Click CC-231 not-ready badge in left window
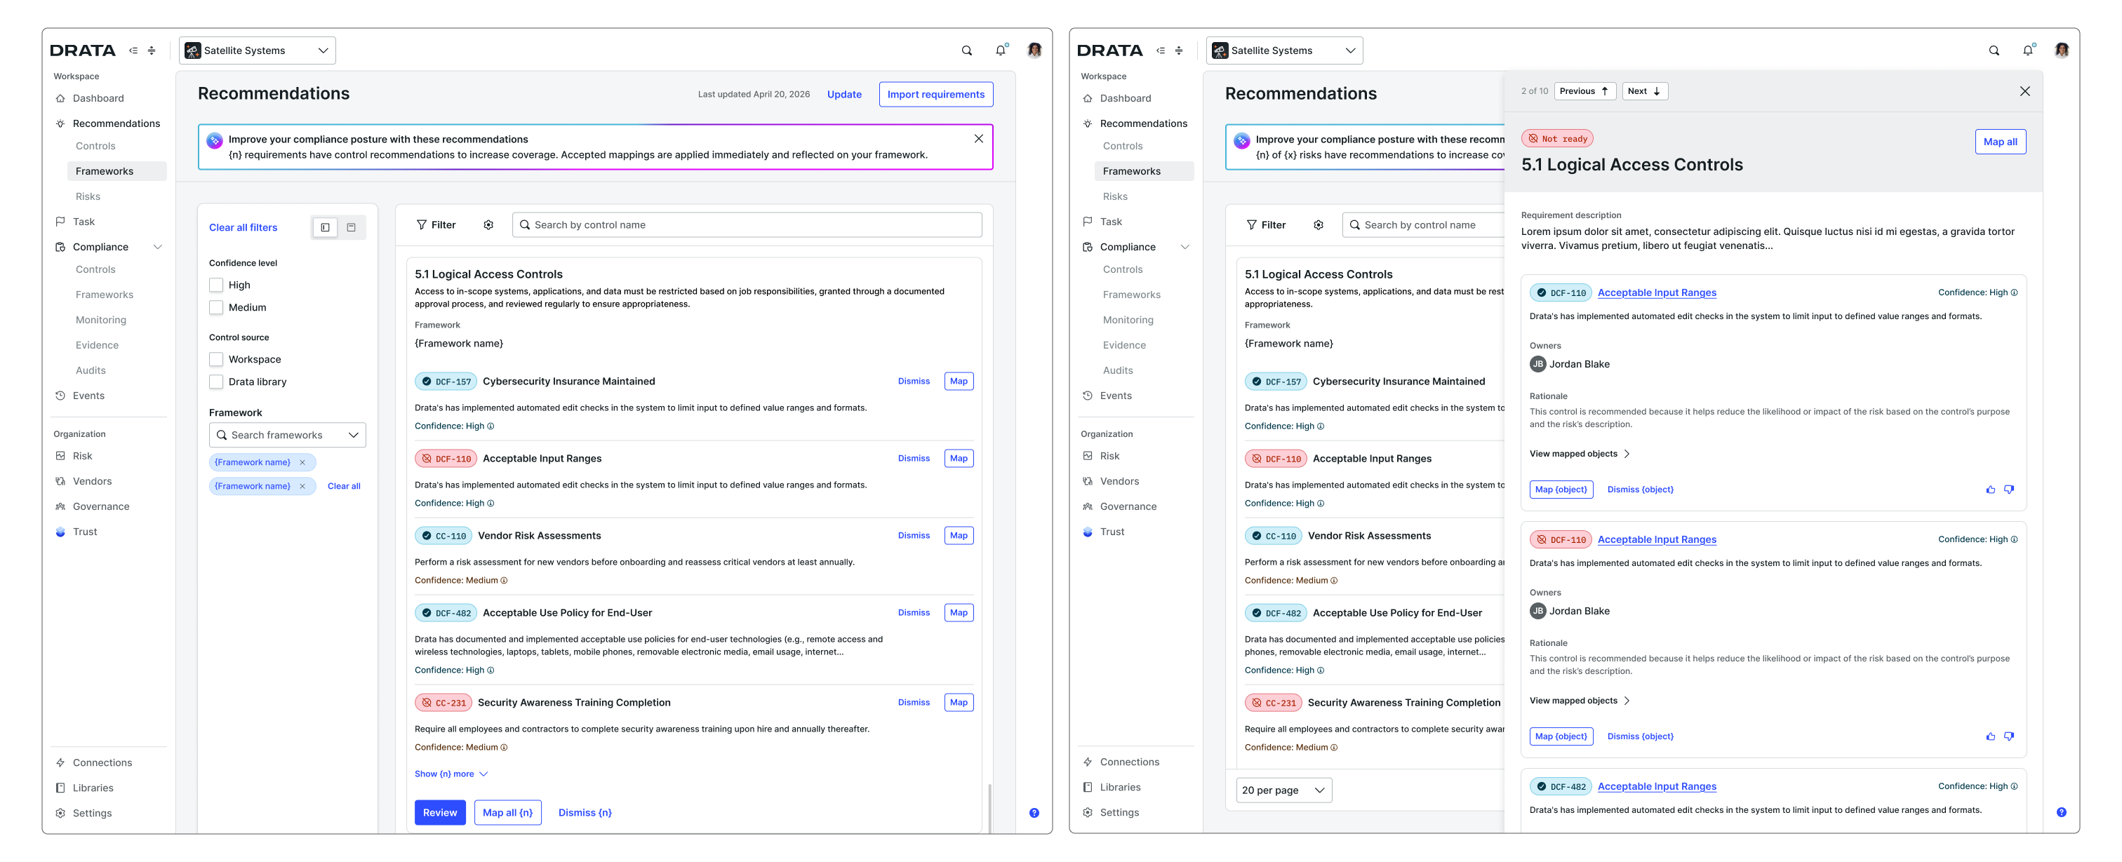2122x862 pixels. [x=443, y=702]
